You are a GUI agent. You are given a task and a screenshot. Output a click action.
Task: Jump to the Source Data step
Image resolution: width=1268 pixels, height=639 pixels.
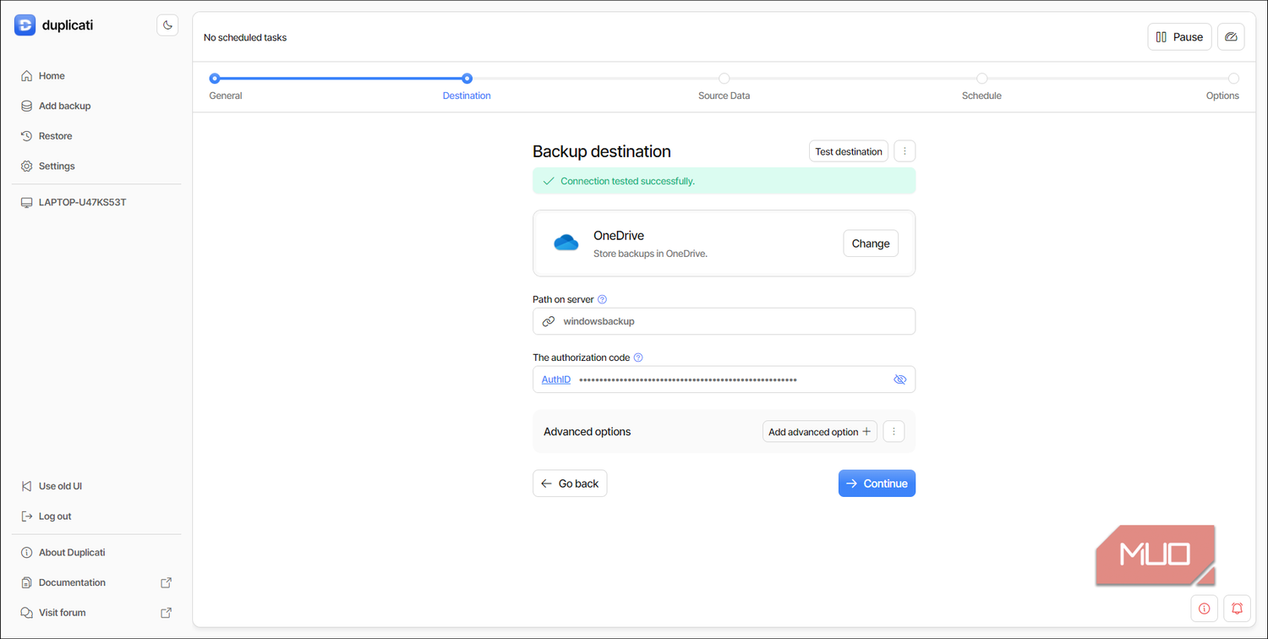(x=724, y=87)
